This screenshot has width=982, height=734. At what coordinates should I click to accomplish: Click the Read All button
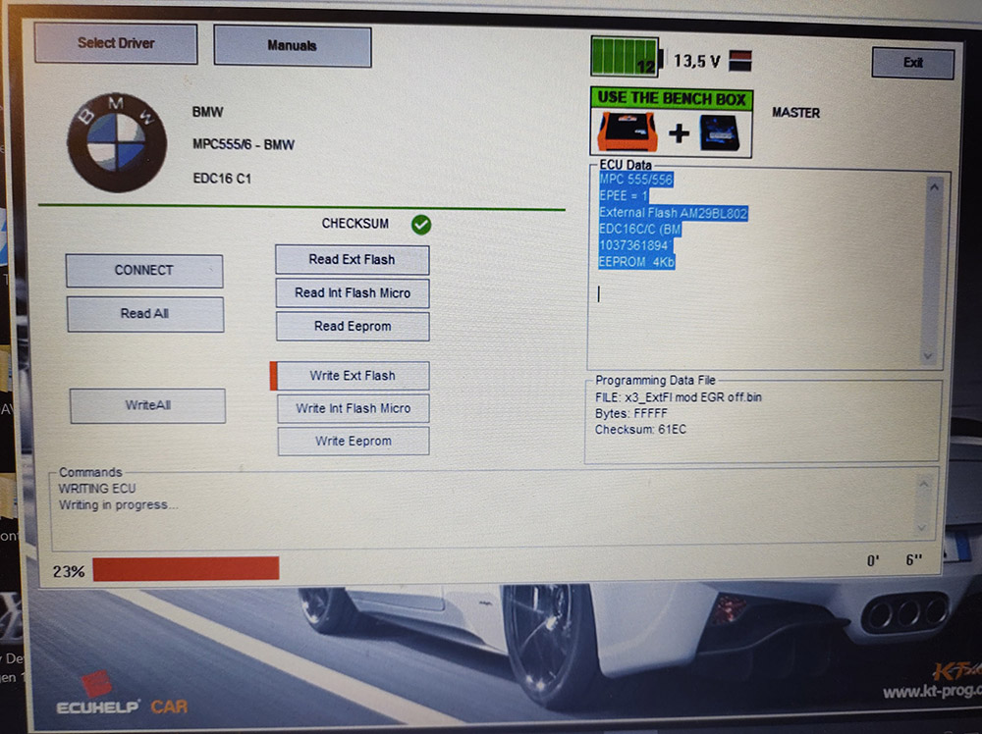tap(145, 313)
